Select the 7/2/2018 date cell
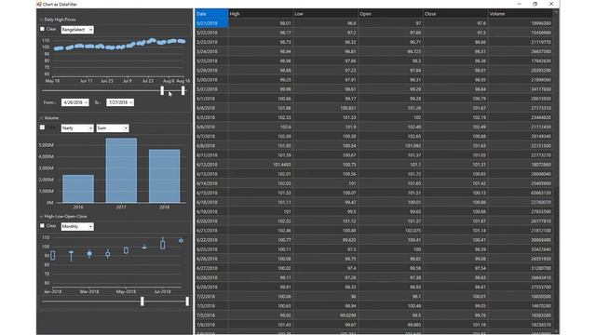This screenshot has height=335, width=596. 211,296
